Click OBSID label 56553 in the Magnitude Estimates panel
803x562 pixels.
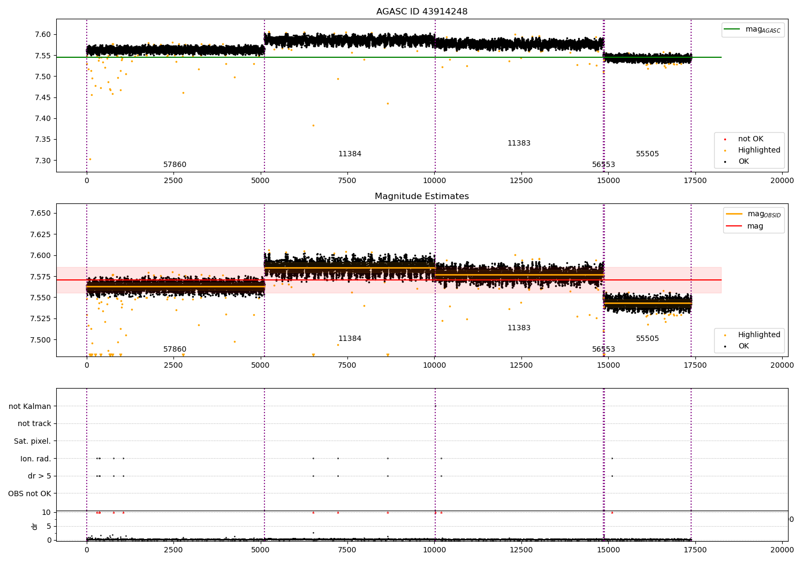[x=603, y=350]
